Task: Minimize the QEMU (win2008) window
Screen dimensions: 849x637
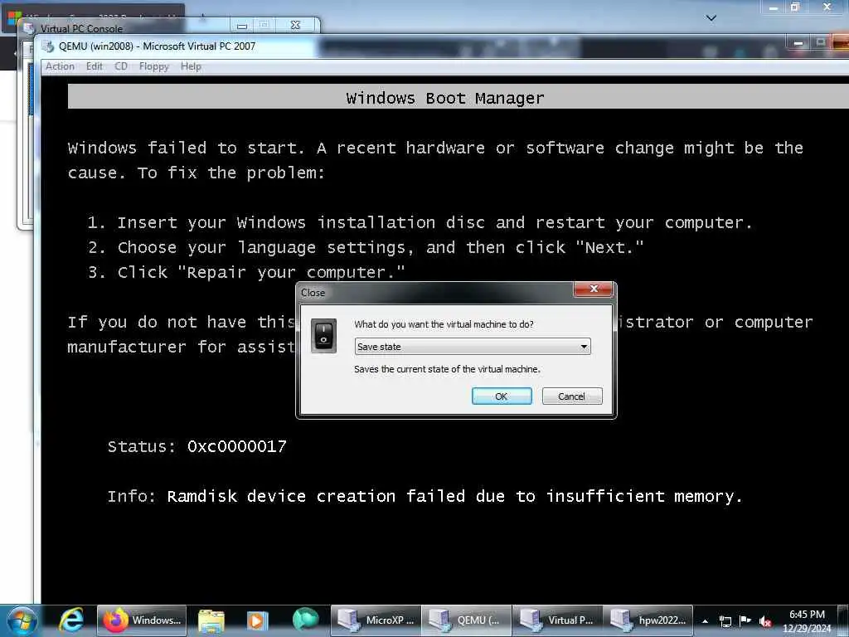Action: click(798, 43)
